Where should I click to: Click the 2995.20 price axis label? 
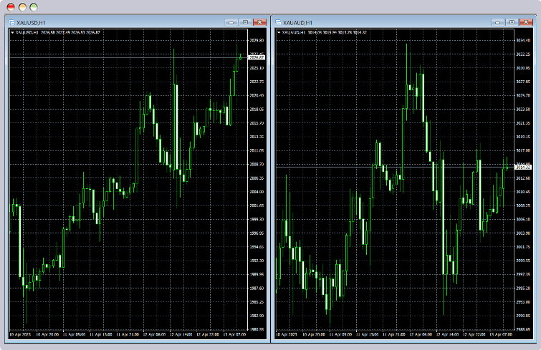pyautogui.click(x=523, y=288)
